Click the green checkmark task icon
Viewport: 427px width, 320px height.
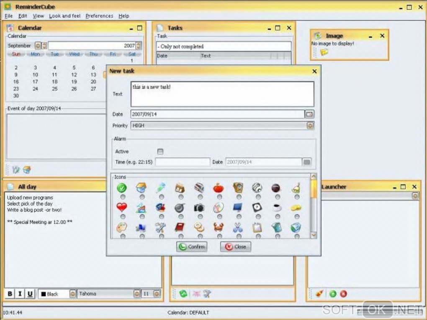click(x=122, y=188)
